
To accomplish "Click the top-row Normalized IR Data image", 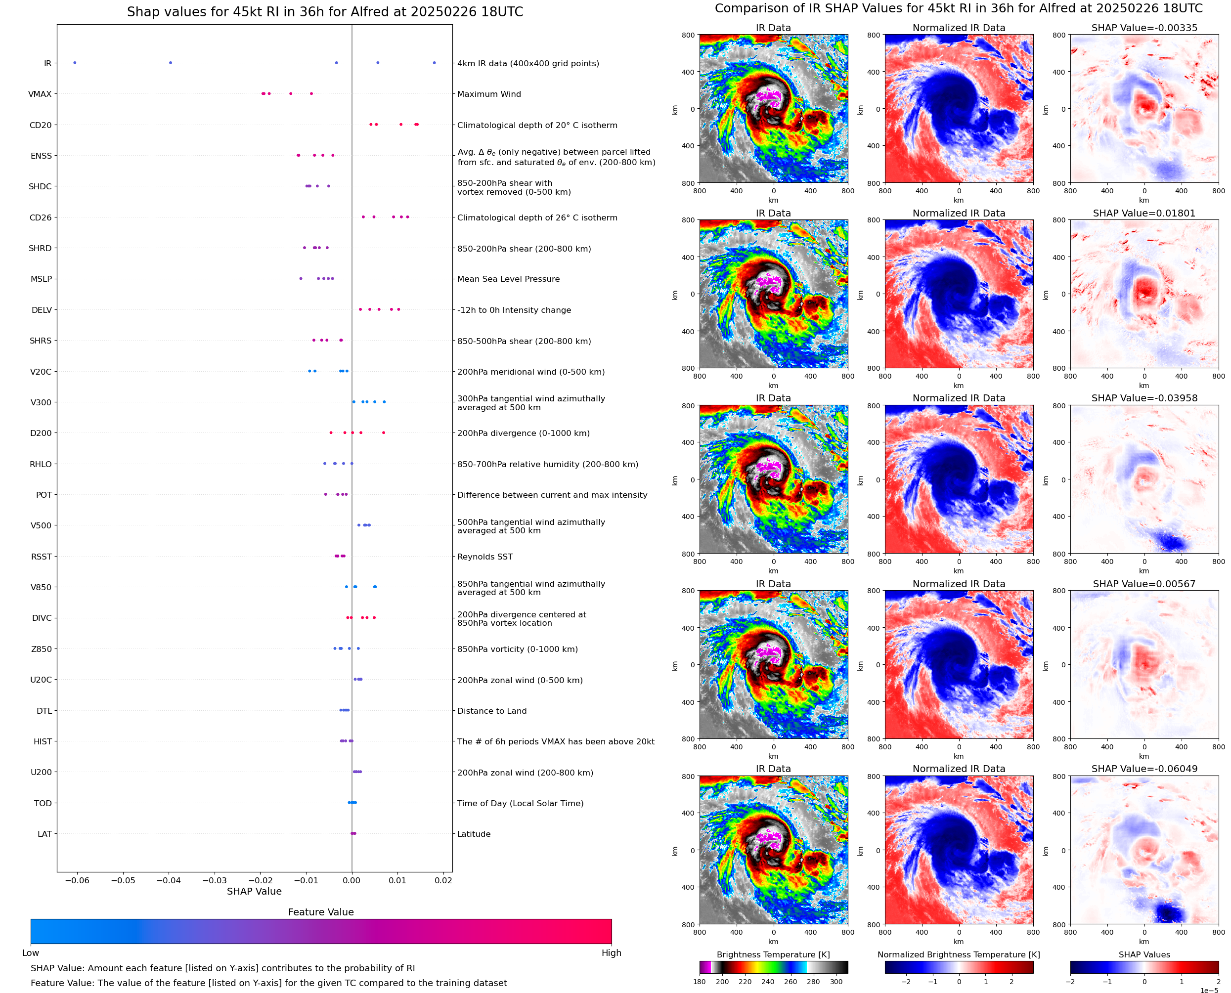I will coord(959,109).
